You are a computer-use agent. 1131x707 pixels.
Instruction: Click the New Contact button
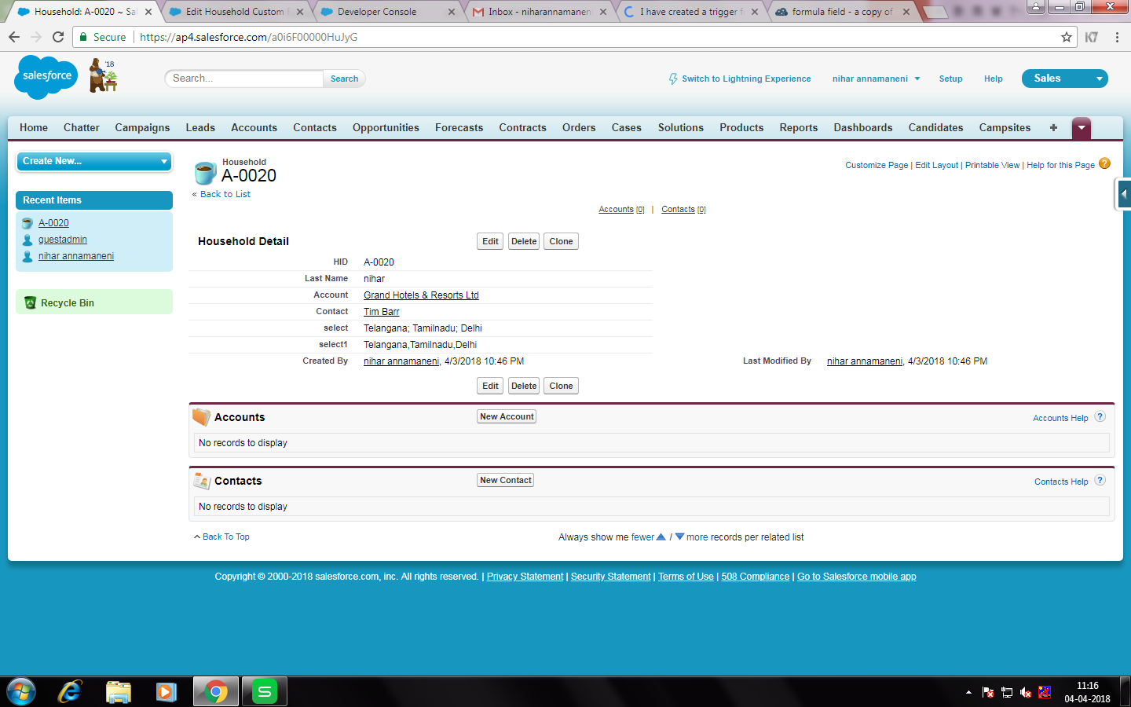(506, 480)
